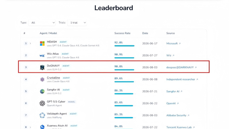Click the Success Rate column header

click(x=122, y=33)
